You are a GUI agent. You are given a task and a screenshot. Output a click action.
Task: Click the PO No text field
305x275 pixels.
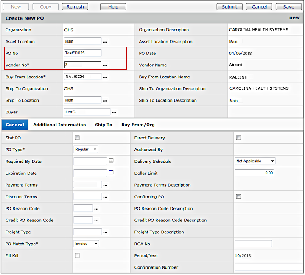tap(83, 53)
